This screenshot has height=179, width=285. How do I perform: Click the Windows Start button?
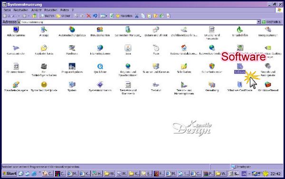tap(9, 174)
